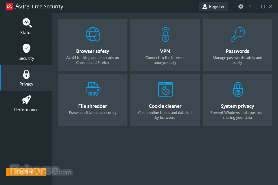Image resolution: width=278 pixels, height=185 pixels.
Task: Click the Performance rocket icon
Action: 26,100
